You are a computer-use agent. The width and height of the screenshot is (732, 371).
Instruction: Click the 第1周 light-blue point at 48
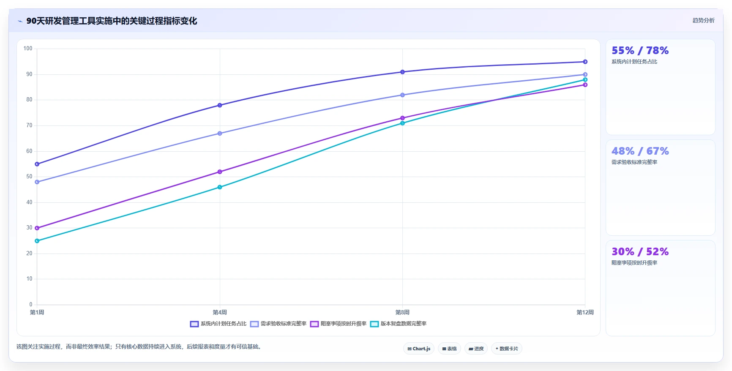tap(37, 182)
